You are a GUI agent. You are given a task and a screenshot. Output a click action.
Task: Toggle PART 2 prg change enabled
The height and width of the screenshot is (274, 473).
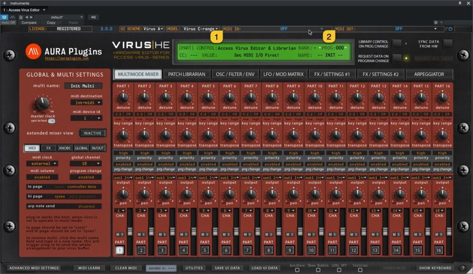pyautogui.click(x=145, y=164)
